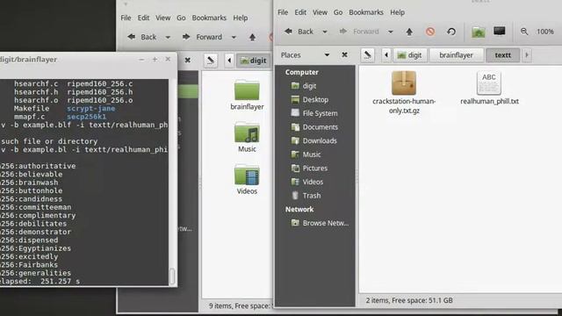Select digit breadcrumb in left window
Image resolution: width=562 pixels, height=316 pixels.
tap(254, 61)
